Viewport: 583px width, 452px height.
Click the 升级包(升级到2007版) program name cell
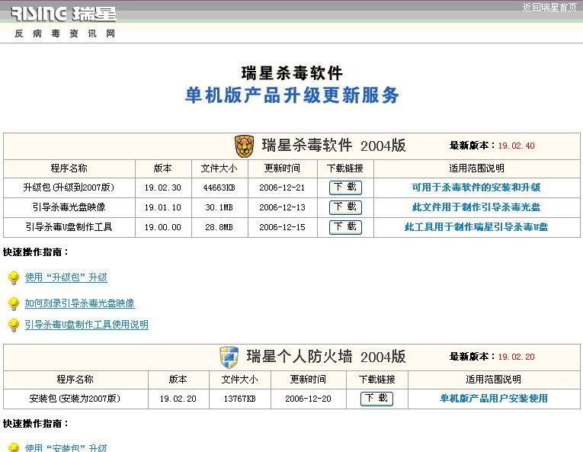pyautogui.click(x=69, y=188)
